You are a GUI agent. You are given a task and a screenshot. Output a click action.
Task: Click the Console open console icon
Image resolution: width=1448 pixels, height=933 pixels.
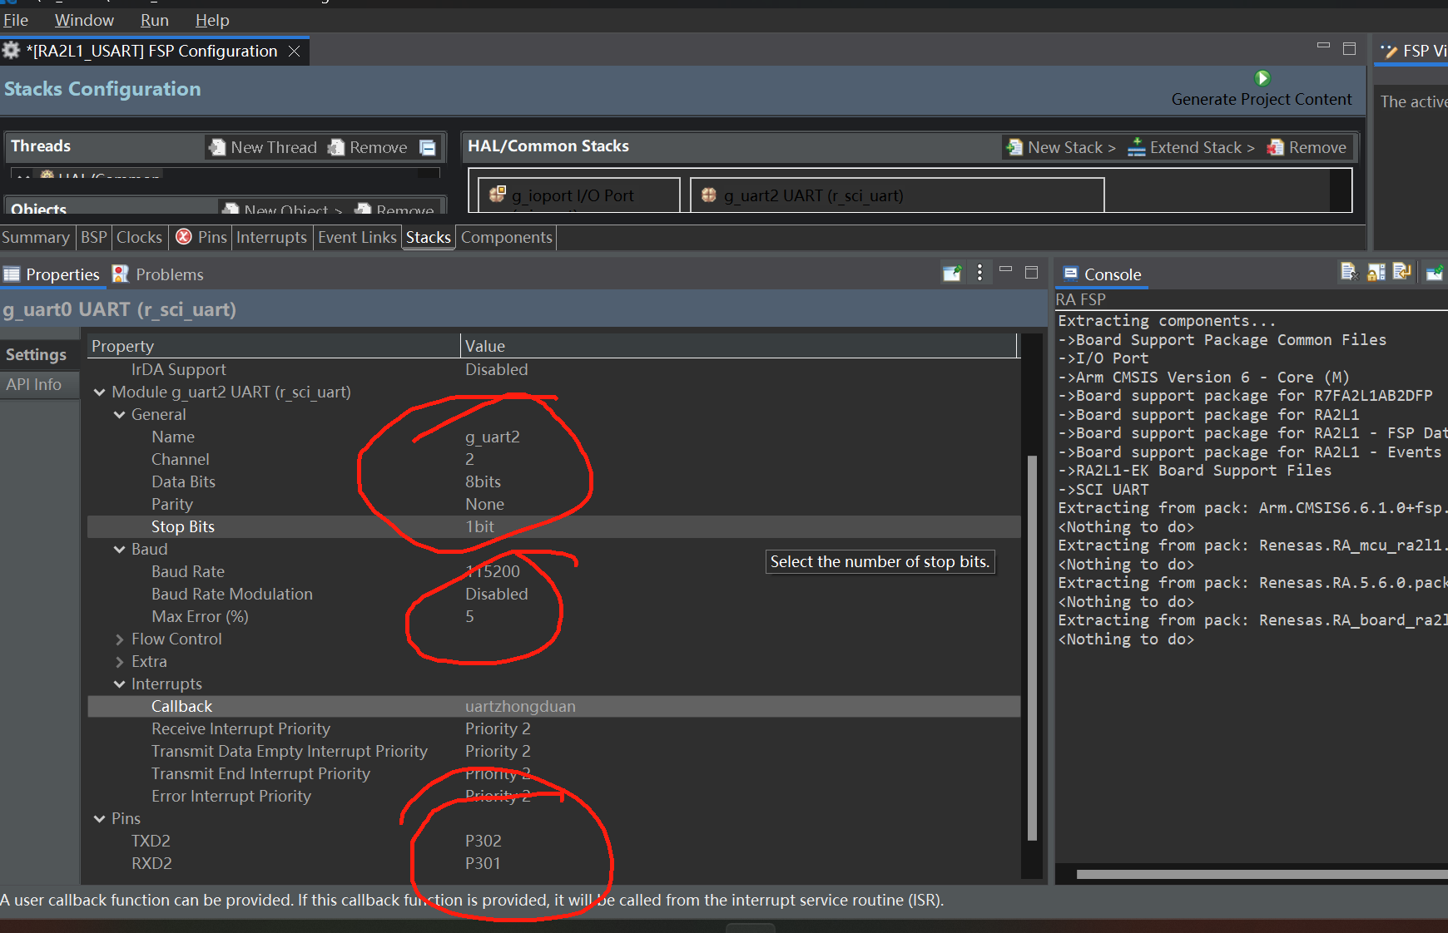1435,272
